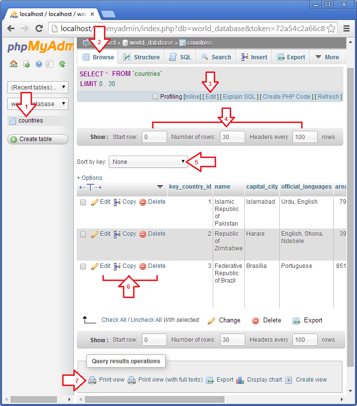The image size is (357, 406).
Task: Click the red Delete icon for Zimbabwe row
Action: [143, 234]
